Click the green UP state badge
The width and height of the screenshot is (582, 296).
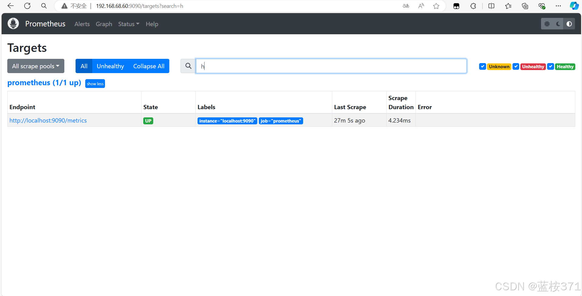coord(148,121)
